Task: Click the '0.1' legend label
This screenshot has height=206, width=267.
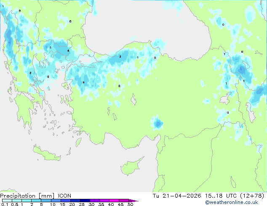Action: coord(5,204)
